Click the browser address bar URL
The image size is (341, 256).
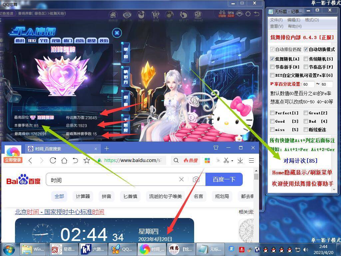pyautogui.click(x=133, y=160)
